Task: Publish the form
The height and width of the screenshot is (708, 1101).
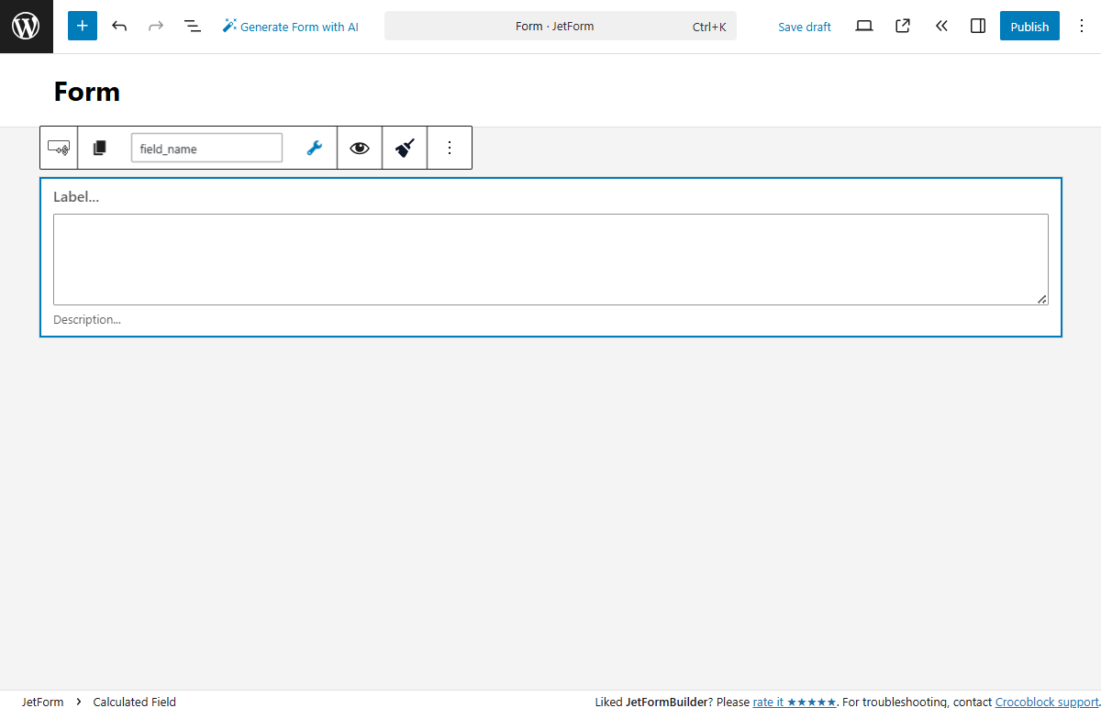Action: click(1029, 27)
